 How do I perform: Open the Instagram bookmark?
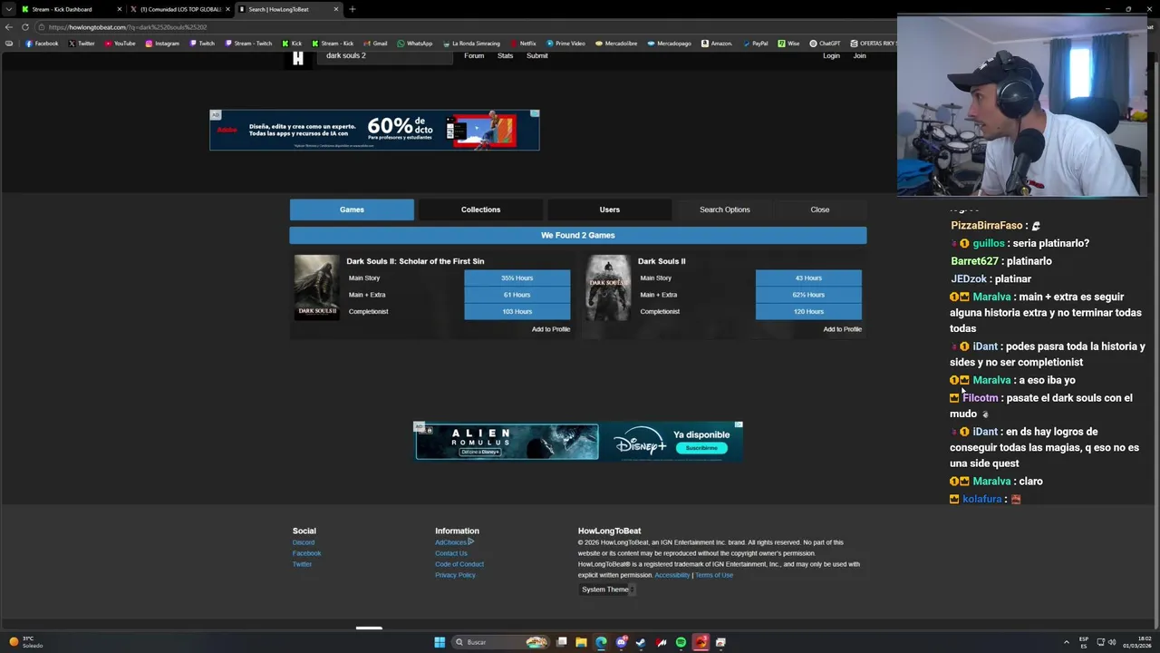point(162,44)
